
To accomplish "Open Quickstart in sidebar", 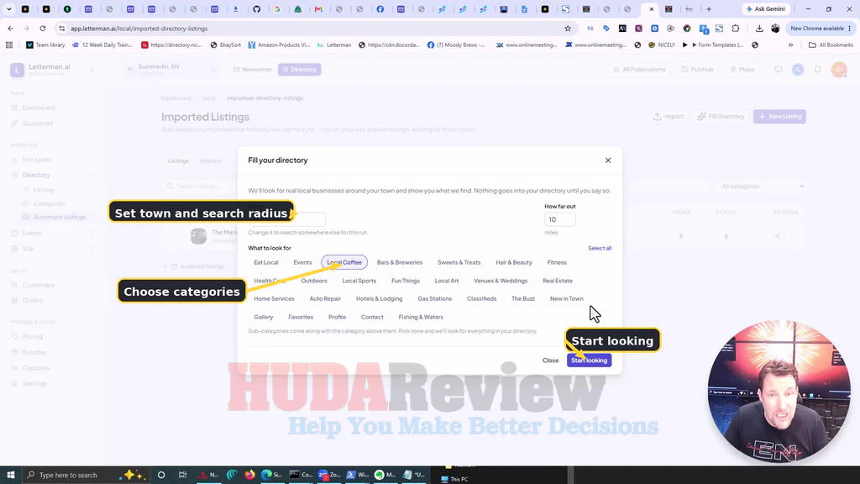I will pos(38,124).
